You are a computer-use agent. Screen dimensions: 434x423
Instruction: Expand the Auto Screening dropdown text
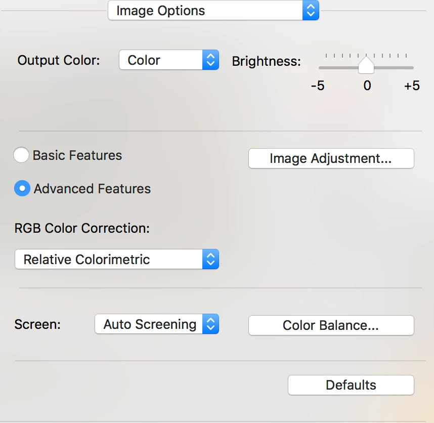pyautogui.click(x=149, y=324)
